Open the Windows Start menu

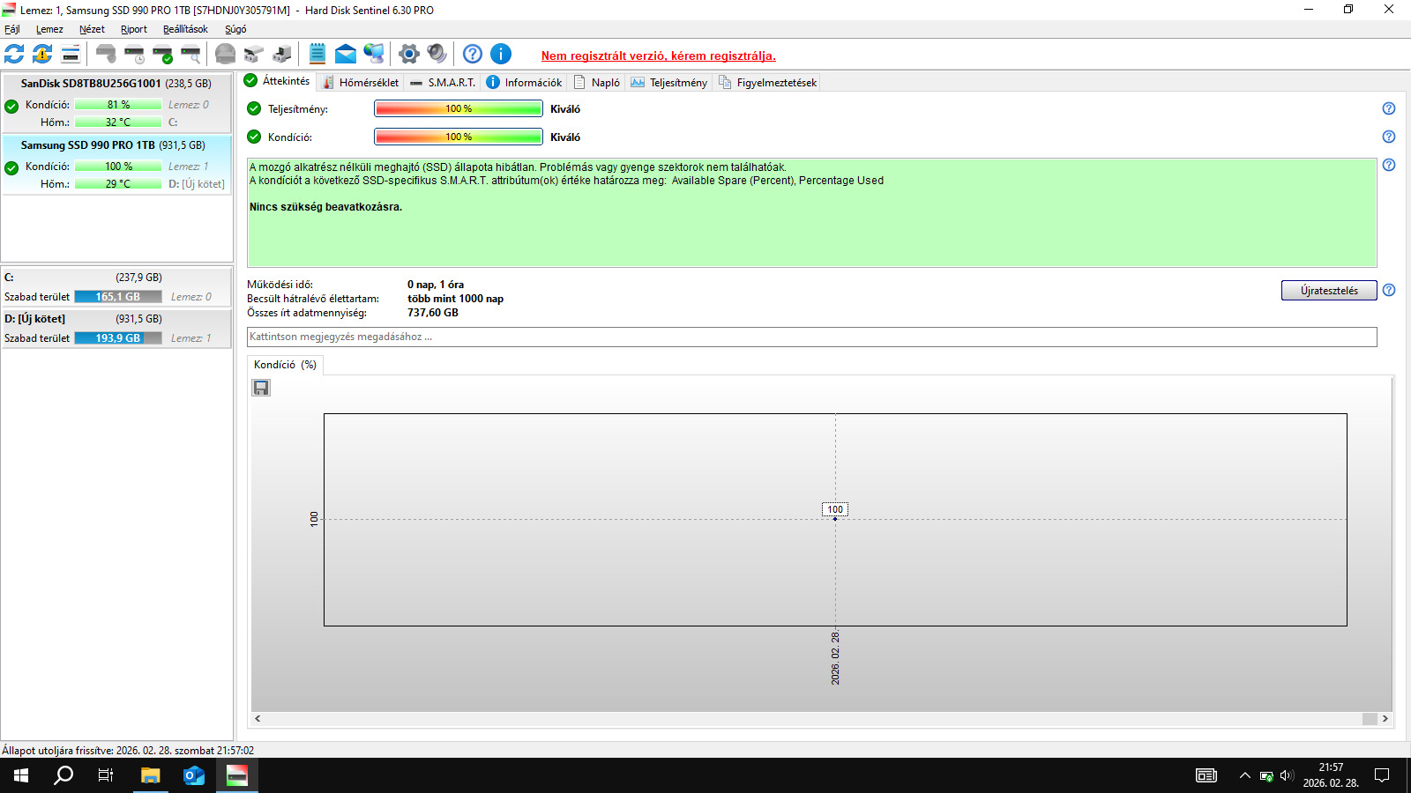21,775
